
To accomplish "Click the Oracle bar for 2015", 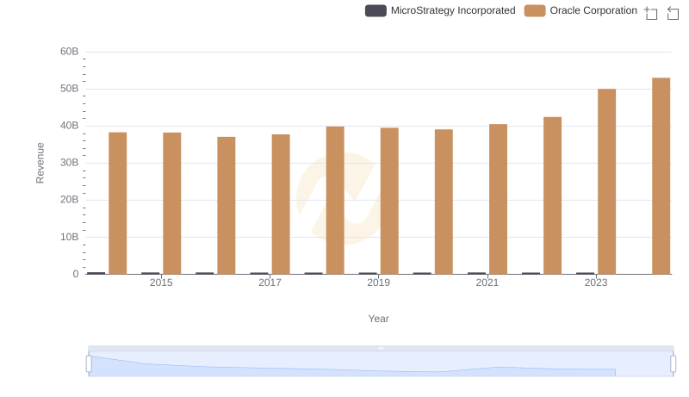I will [172, 203].
